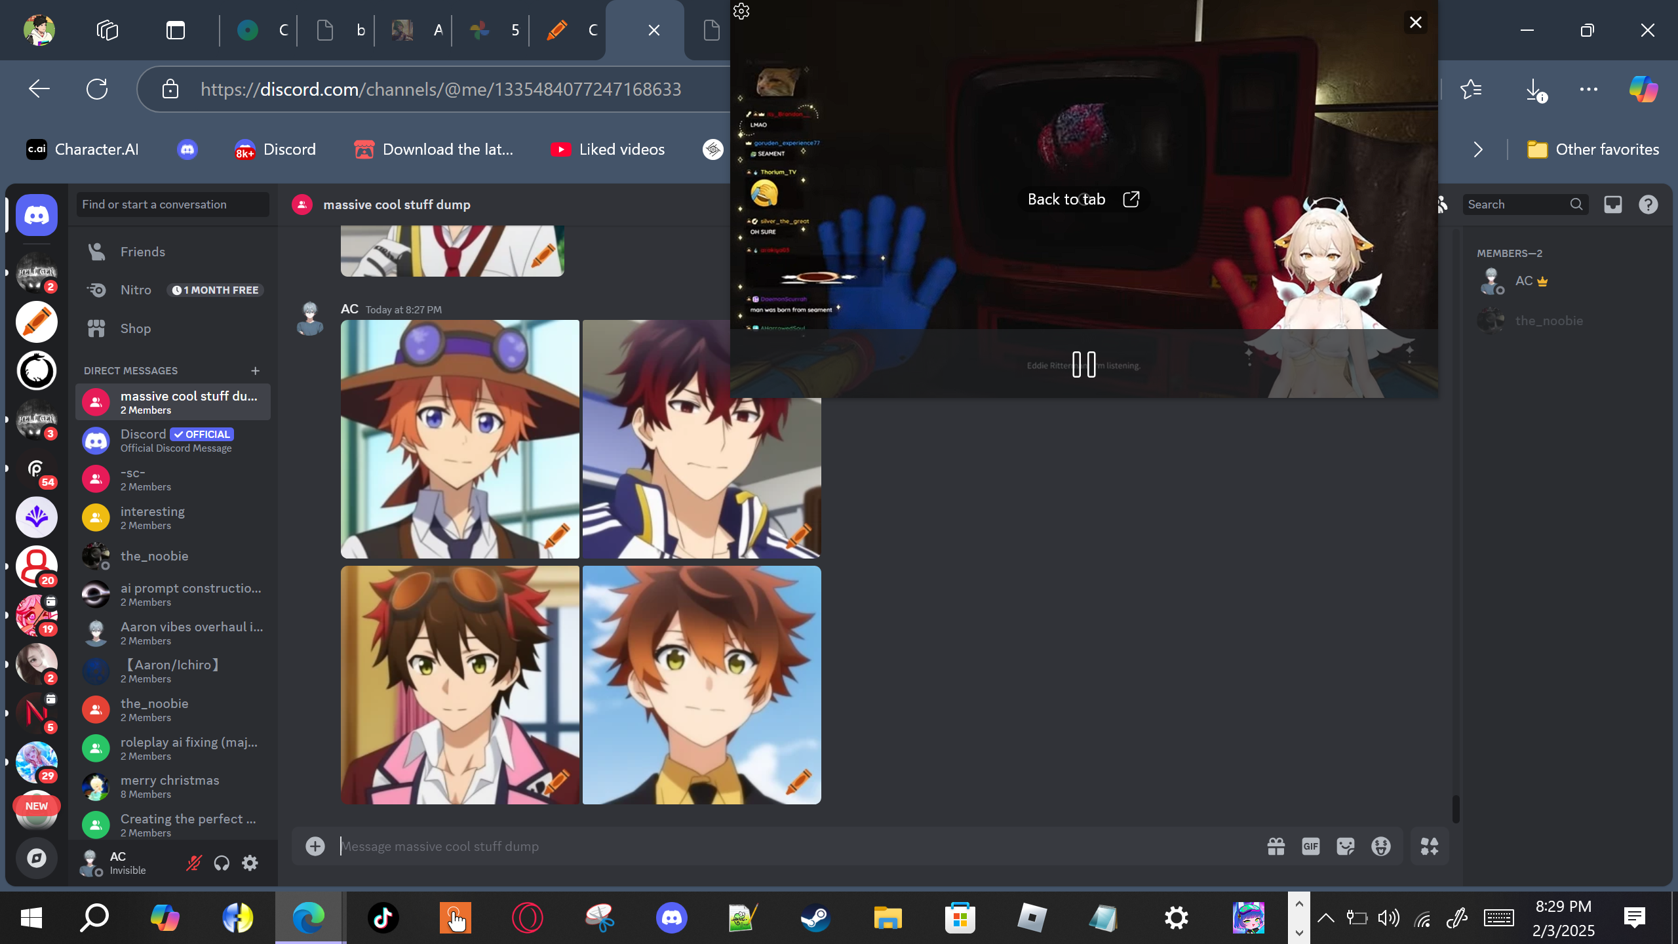Open Discord user settings gear
Screen dimensions: 1678x944
pos(250,863)
